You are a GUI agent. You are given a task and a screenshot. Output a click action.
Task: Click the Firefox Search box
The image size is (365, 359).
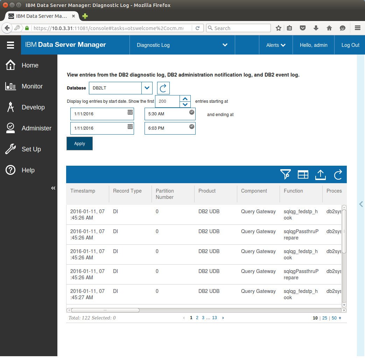(x=238, y=28)
